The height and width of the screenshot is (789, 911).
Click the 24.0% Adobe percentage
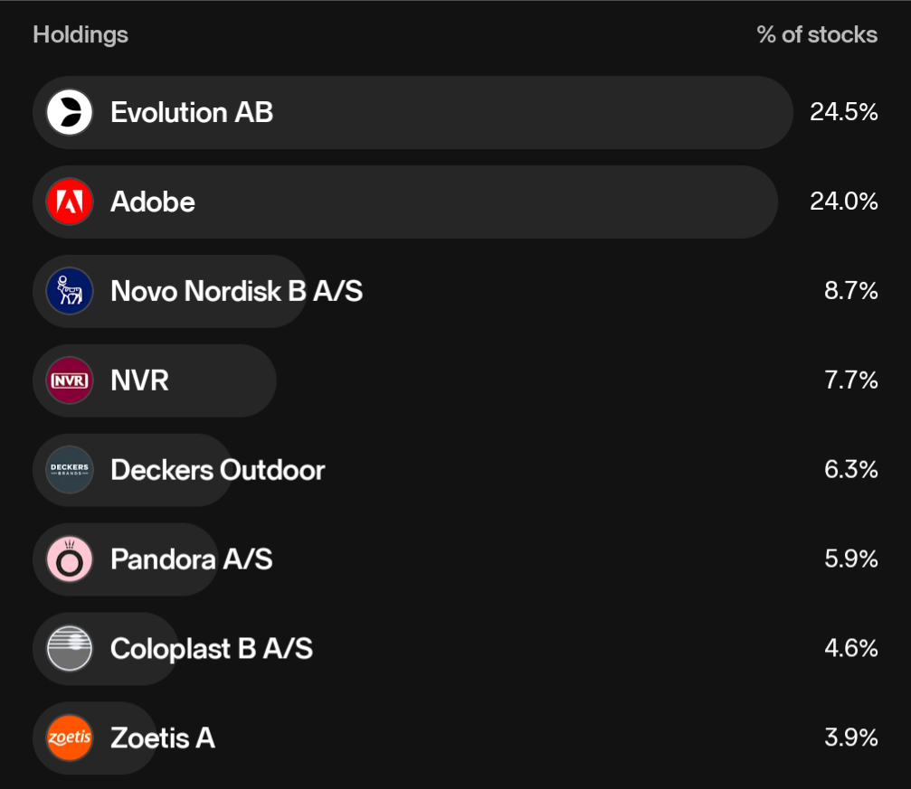pyautogui.click(x=844, y=202)
